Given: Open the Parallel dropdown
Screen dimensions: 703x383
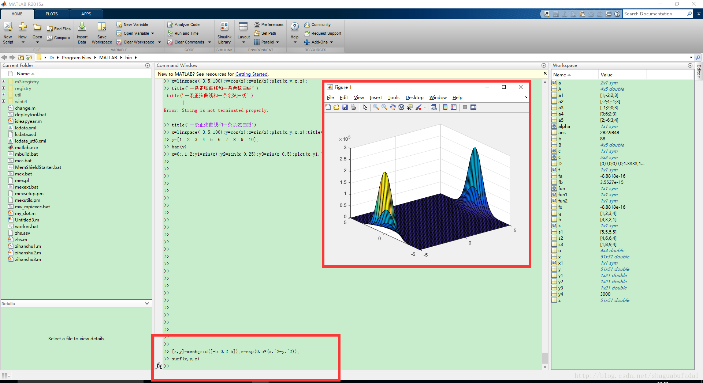Looking at the screenshot, I should [x=267, y=42].
